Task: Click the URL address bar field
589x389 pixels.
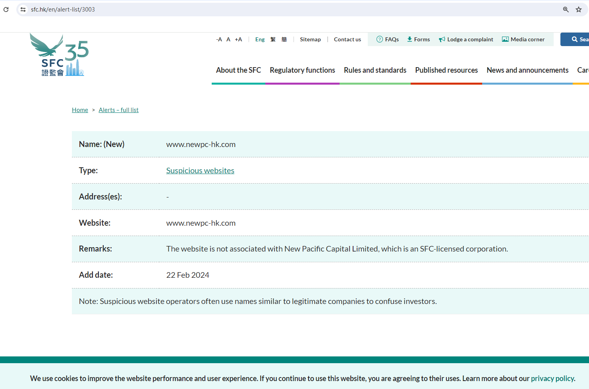Action: click(x=278, y=10)
